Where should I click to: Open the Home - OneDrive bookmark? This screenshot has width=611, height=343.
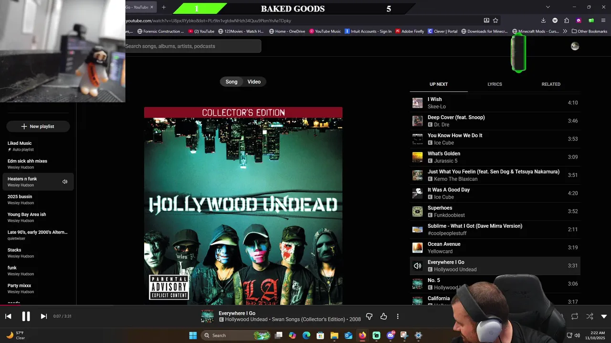(287, 31)
